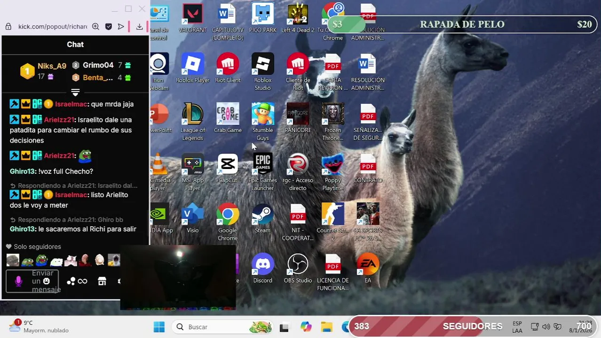601x338 pixels.
Task: Open the weather widget showing 9°C
Action: coord(39,326)
